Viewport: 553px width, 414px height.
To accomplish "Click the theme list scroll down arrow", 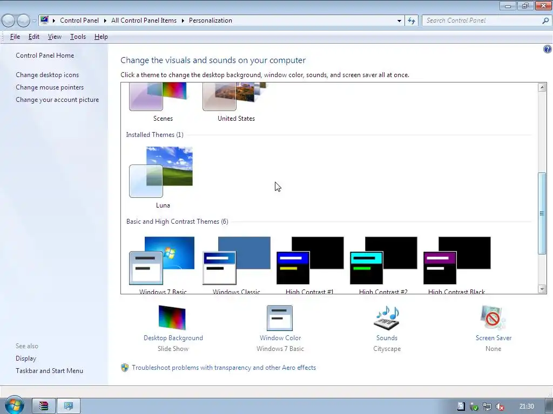I will (542, 289).
